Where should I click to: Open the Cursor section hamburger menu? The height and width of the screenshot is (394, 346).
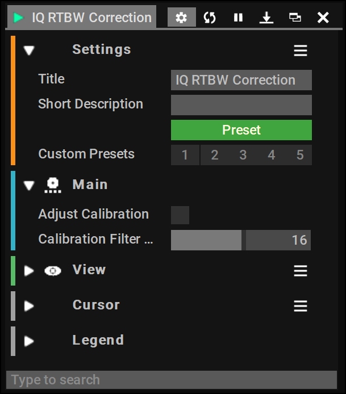click(301, 306)
